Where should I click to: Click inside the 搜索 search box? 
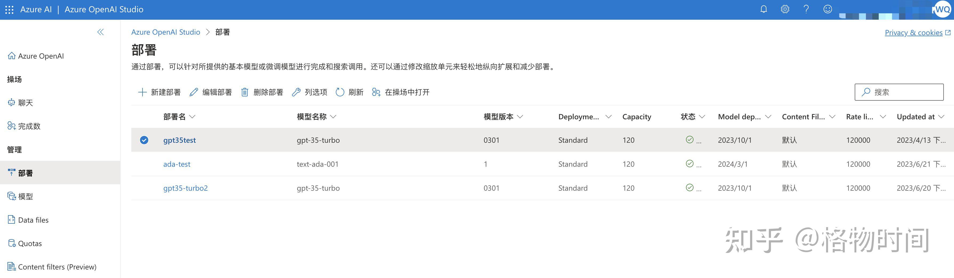coord(900,92)
